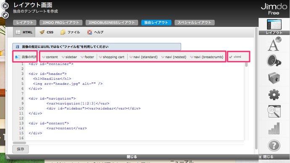Open the megaphone icon in the sidebar
Screen dimensions: 290x163
(x=274, y=61)
